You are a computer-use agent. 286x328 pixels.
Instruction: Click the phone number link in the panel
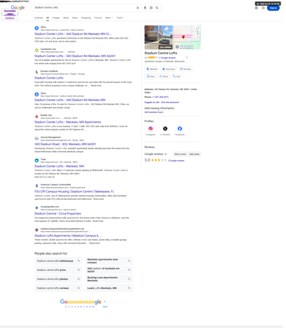pyautogui.click(x=160, y=97)
